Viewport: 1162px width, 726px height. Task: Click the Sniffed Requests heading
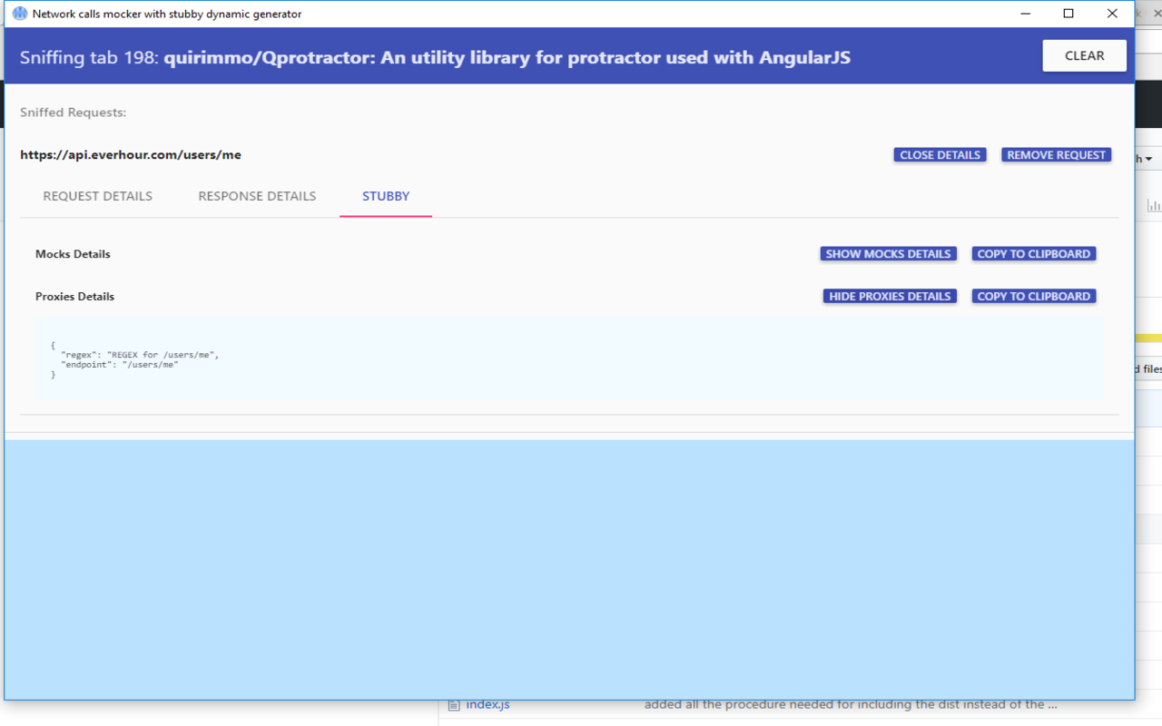point(73,113)
